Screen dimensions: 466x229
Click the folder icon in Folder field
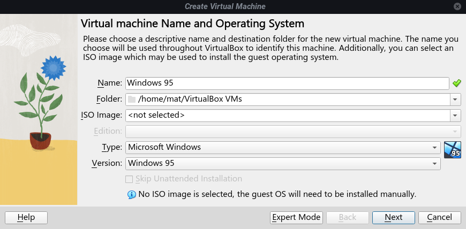132,99
